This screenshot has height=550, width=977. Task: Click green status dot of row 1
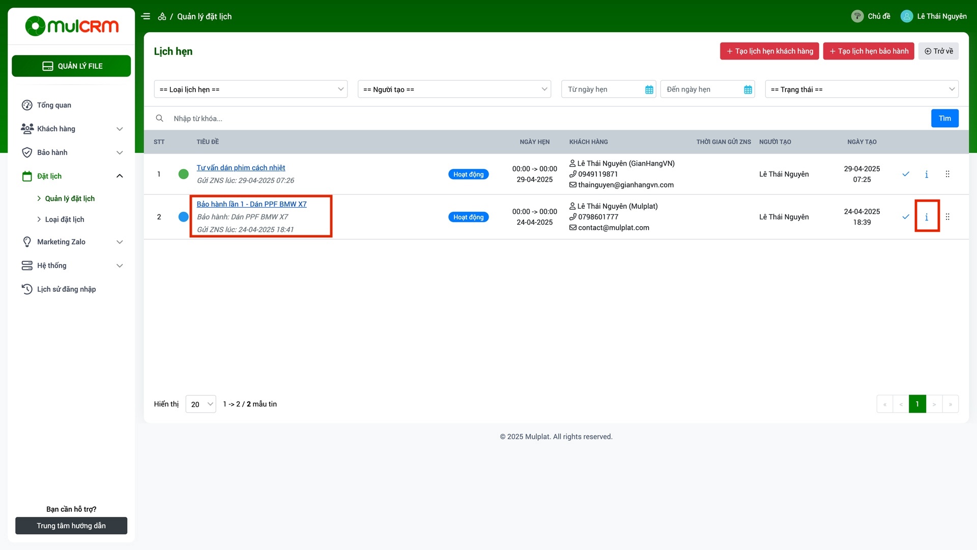point(184,174)
